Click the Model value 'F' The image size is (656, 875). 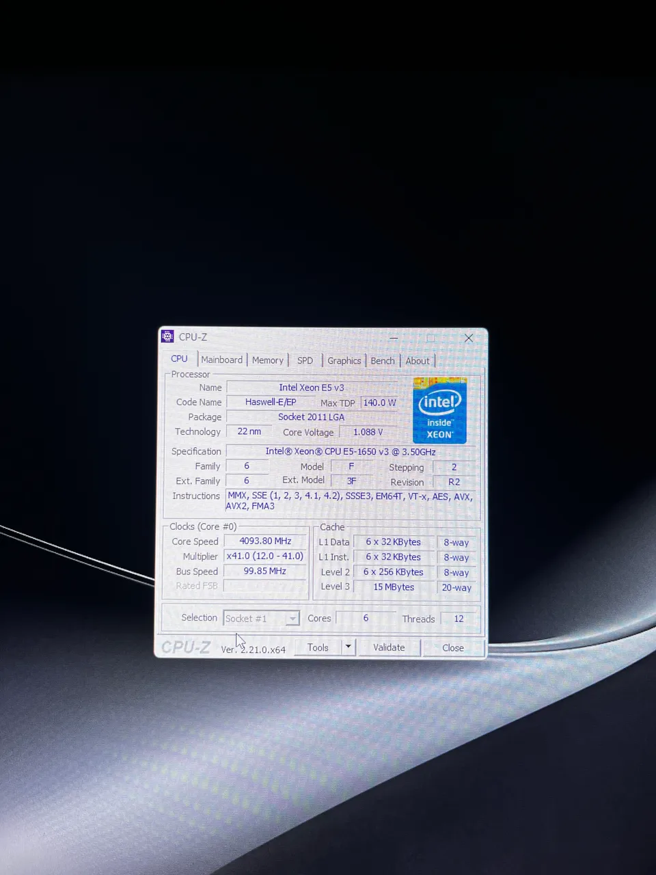351,466
